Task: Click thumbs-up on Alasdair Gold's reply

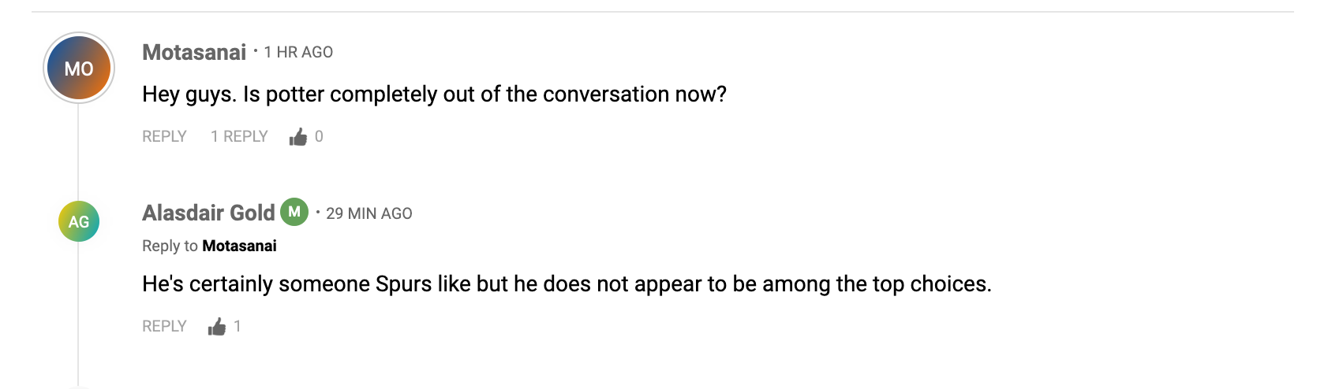Action: coord(217,327)
